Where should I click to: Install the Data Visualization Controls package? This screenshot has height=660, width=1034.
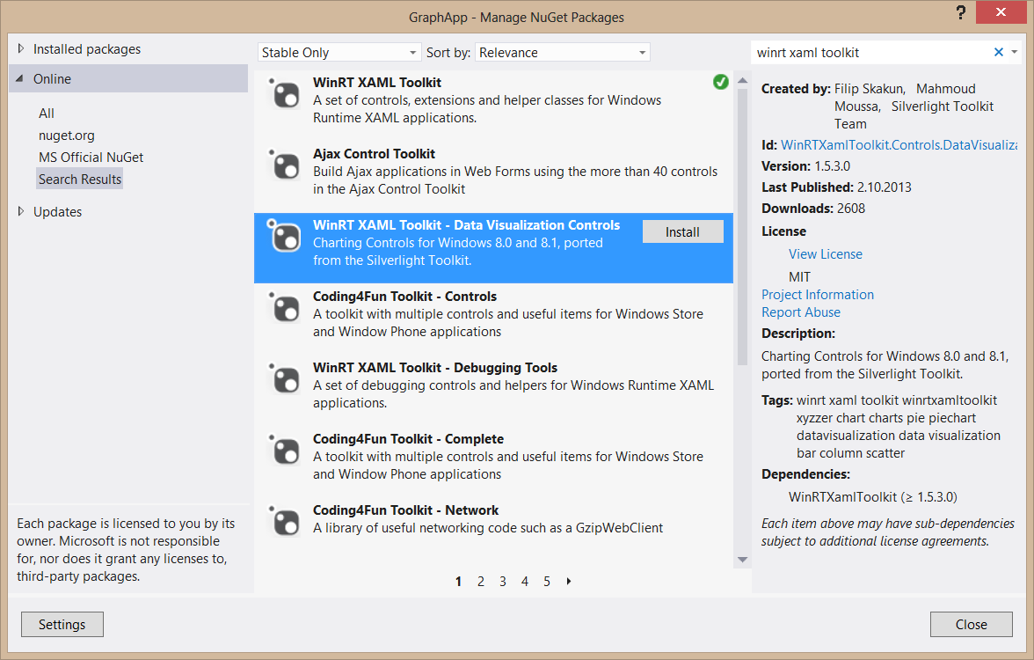pos(682,232)
